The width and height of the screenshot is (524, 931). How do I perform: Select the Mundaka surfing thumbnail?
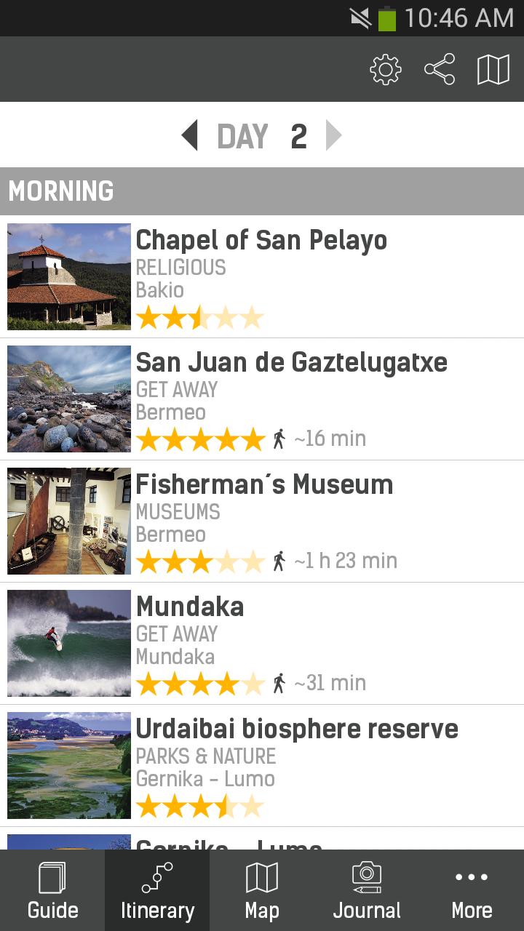click(69, 643)
